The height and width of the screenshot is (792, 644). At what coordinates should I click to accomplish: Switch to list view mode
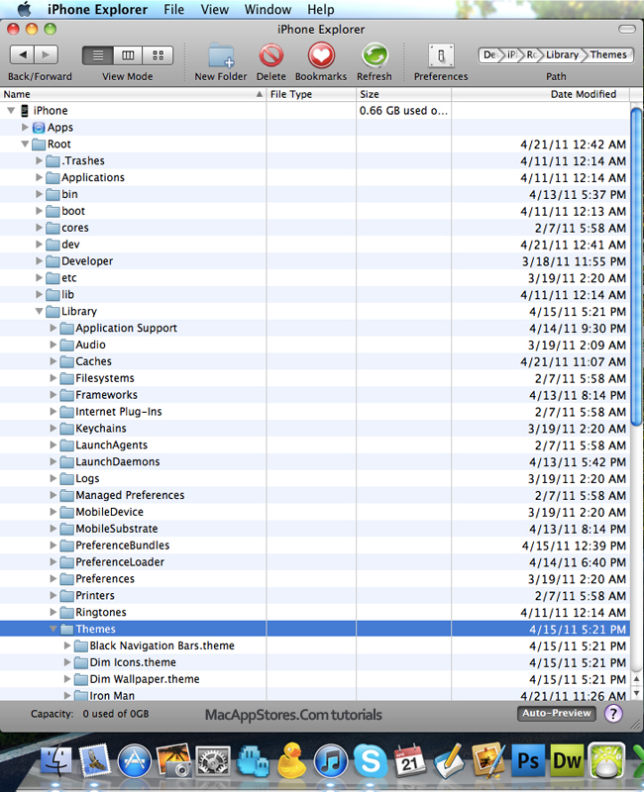[98, 55]
